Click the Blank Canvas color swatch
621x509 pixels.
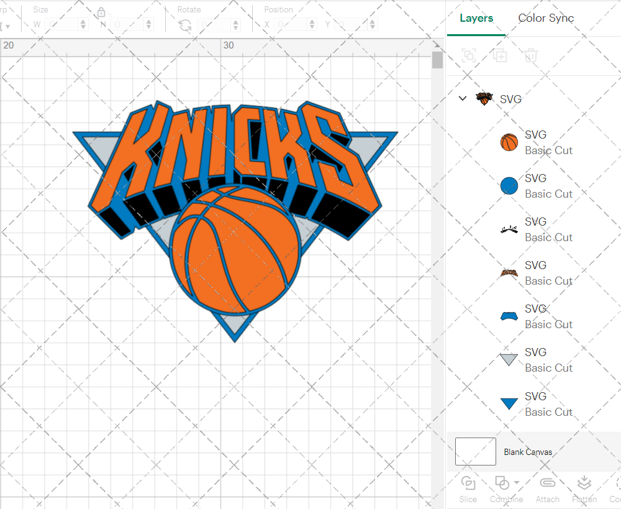tap(475, 452)
